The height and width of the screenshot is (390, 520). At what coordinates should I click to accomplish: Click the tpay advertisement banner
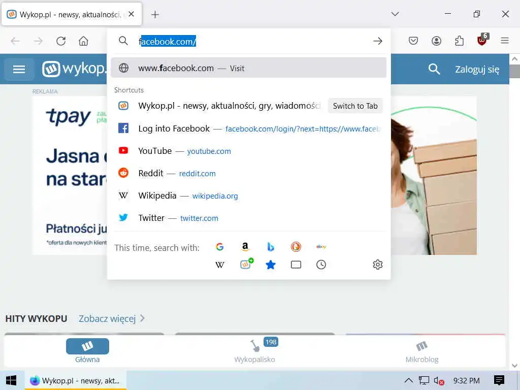(x=70, y=176)
